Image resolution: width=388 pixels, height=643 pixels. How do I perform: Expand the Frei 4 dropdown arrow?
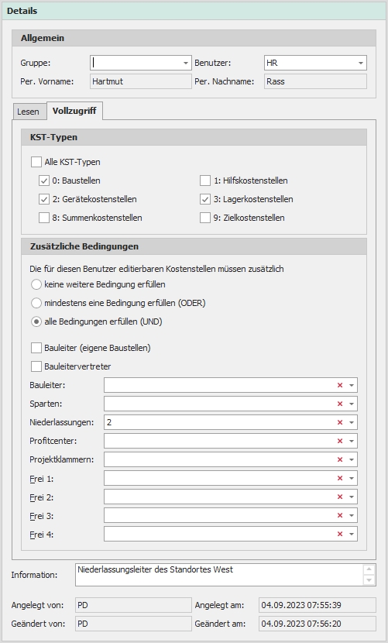tap(352, 534)
